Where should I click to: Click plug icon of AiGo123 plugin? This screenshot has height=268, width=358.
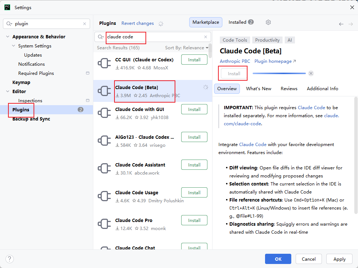point(104,141)
